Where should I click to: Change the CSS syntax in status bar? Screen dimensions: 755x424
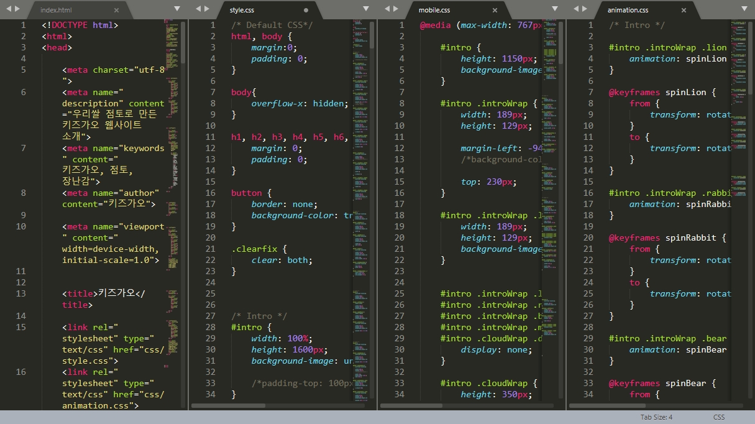tap(718, 417)
